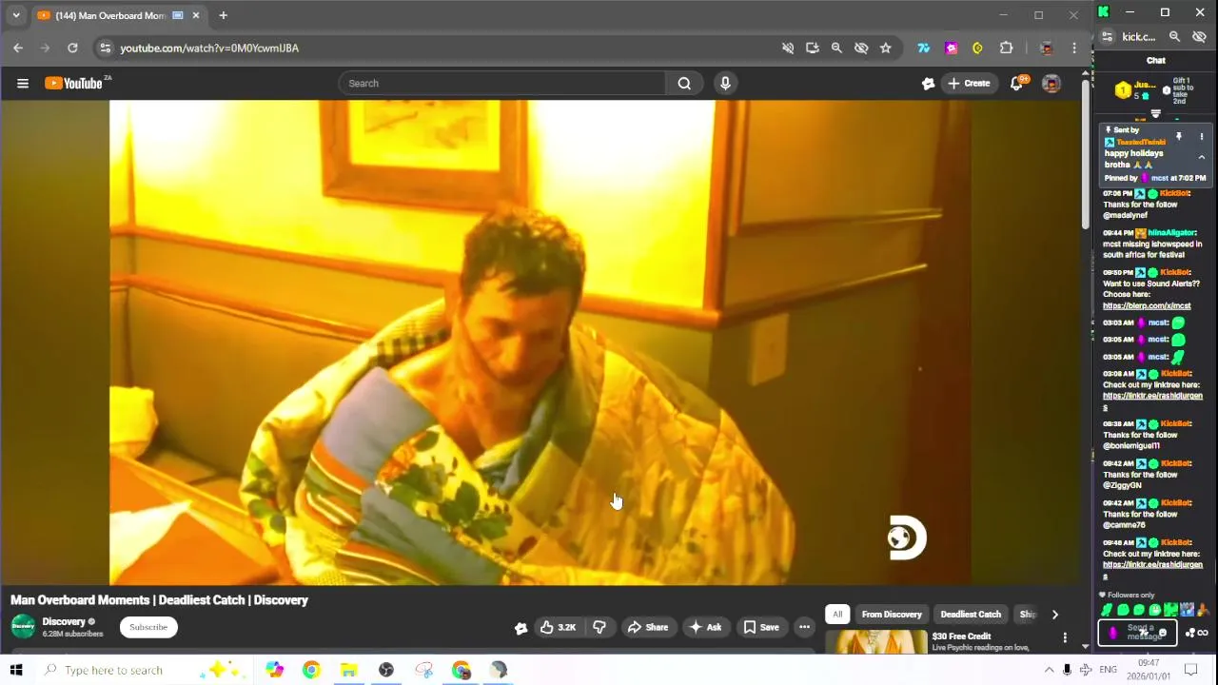Switch to Chat tab in Kick window
Screen dimensions: 1218x685
coord(1155,61)
